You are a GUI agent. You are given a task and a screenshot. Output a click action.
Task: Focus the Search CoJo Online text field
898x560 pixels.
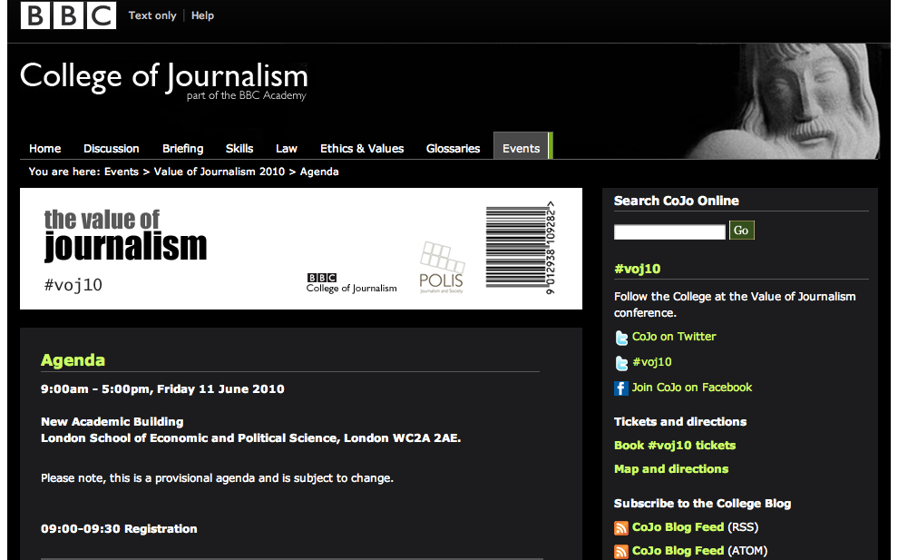coord(669,231)
